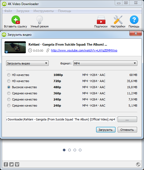Open the Загрузить видео mode dropdown
The image size is (144, 170).
pyautogui.click(x=27, y=63)
